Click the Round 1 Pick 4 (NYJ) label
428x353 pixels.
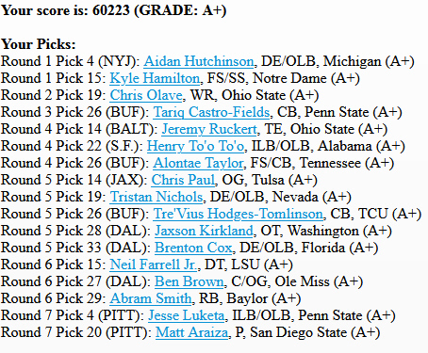(71, 61)
